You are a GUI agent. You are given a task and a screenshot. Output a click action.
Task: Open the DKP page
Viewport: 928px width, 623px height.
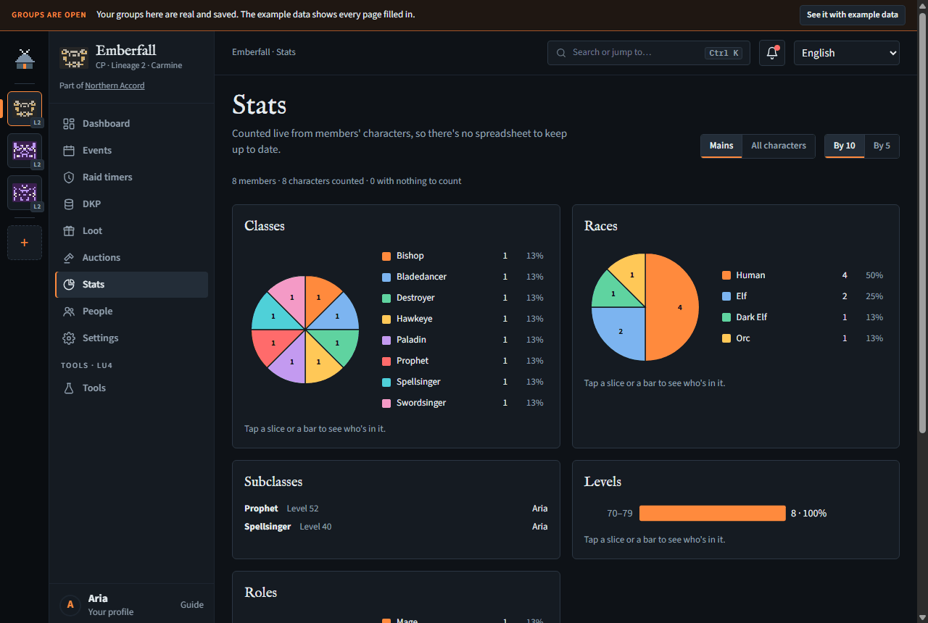[x=131, y=204]
